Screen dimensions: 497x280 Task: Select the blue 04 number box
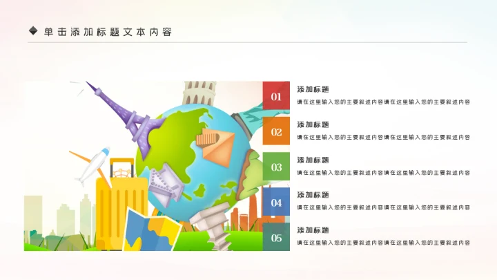tap(276, 202)
